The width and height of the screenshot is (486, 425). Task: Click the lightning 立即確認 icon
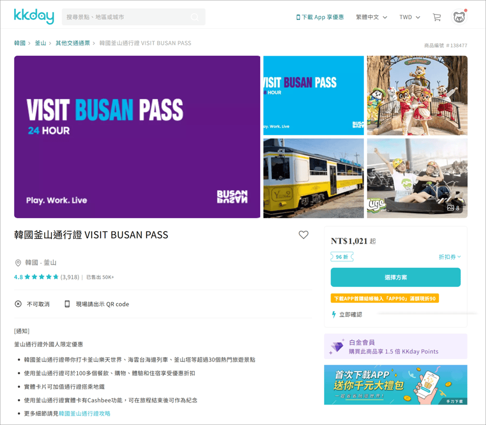334,315
